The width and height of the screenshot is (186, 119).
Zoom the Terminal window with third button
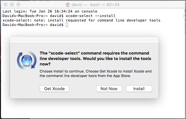[18, 4]
